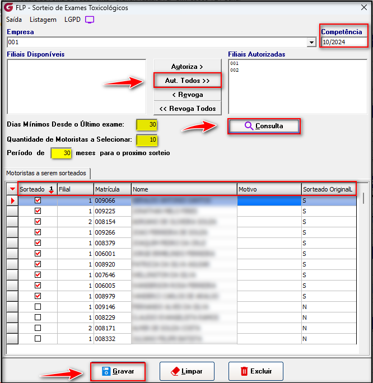Click Sorteado Original N of row 008171

pos(329,328)
